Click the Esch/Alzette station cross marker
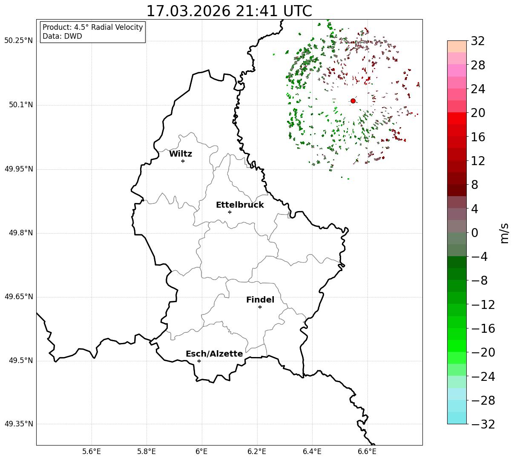The image size is (514, 460). [x=199, y=361]
